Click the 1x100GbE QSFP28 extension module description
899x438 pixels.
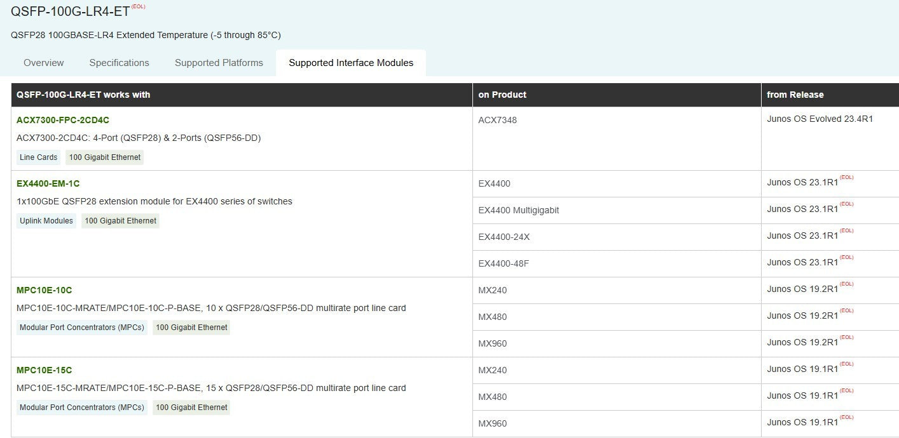click(x=154, y=201)
